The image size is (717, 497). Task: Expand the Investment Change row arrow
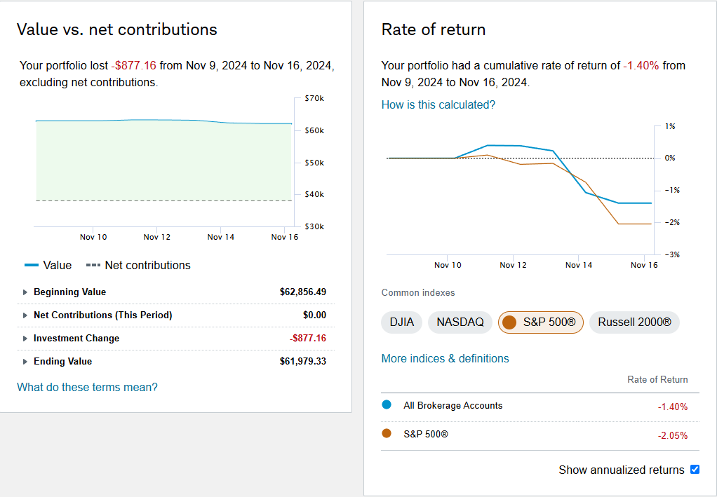coord(26,339)
